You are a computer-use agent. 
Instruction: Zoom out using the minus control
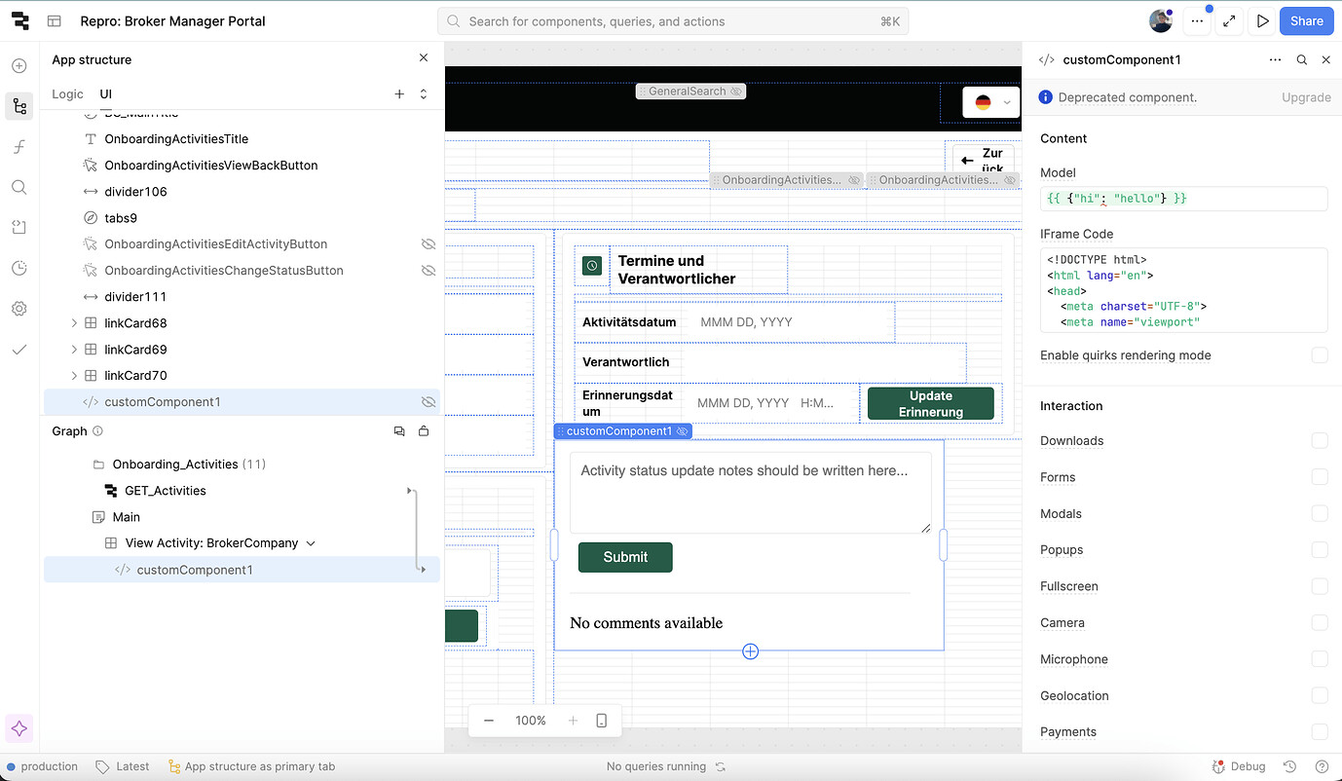(x=489, y=721)
